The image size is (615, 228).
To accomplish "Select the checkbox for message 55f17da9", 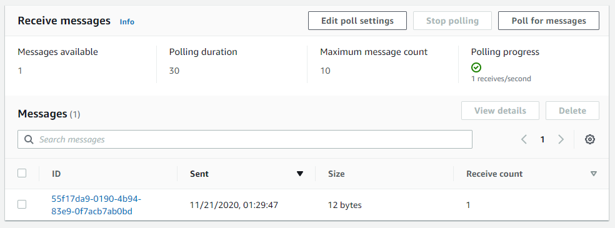I will 22,204.
